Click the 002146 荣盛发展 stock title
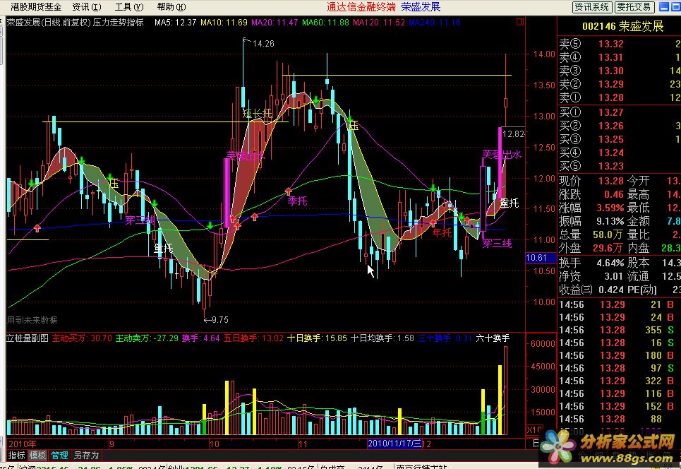The height and width of the screenshot is (469, 681). click(x=623, y=27)
